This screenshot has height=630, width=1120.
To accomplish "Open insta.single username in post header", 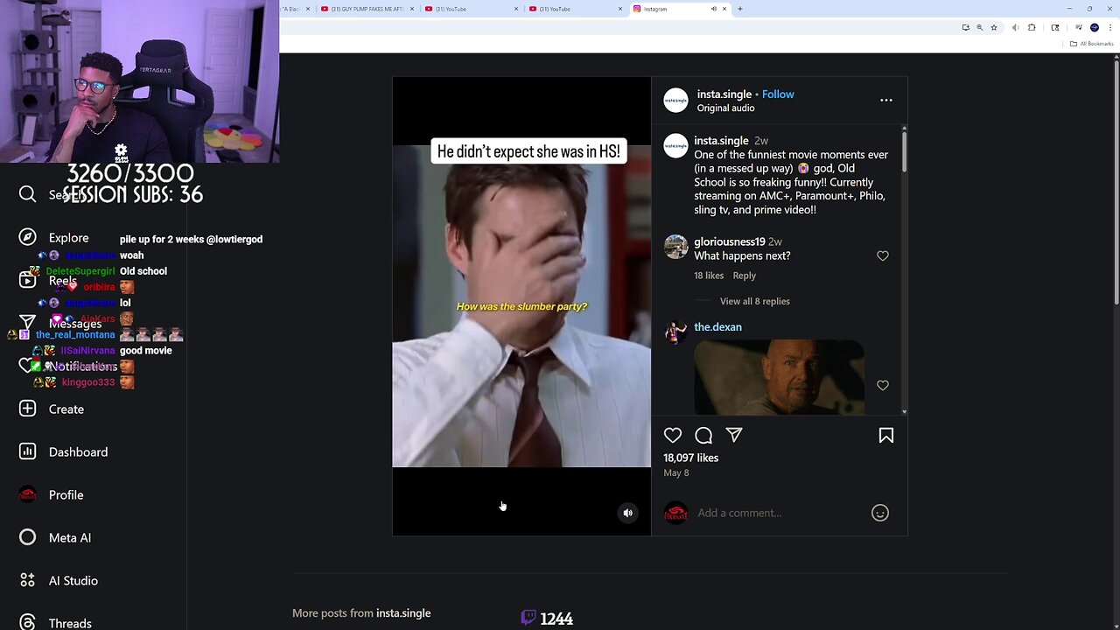I will click(724, 94).
